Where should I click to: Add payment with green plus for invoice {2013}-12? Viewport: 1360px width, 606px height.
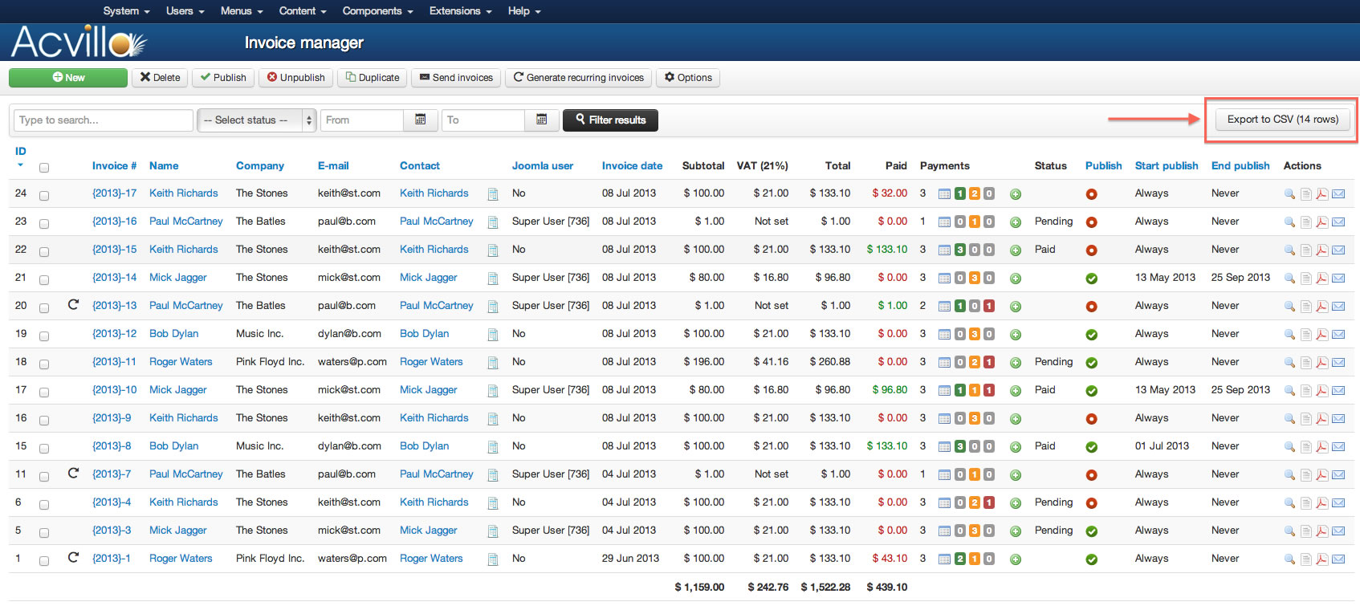1016,335
